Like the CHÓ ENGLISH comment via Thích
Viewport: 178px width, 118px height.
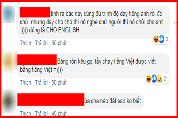(x=26, y=43)
